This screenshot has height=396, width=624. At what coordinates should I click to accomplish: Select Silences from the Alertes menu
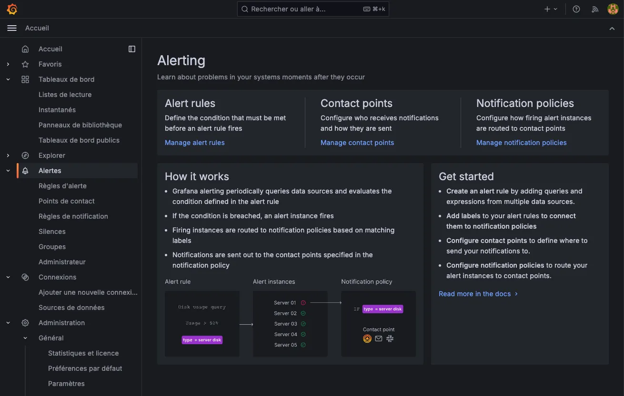tap(52, 231)
